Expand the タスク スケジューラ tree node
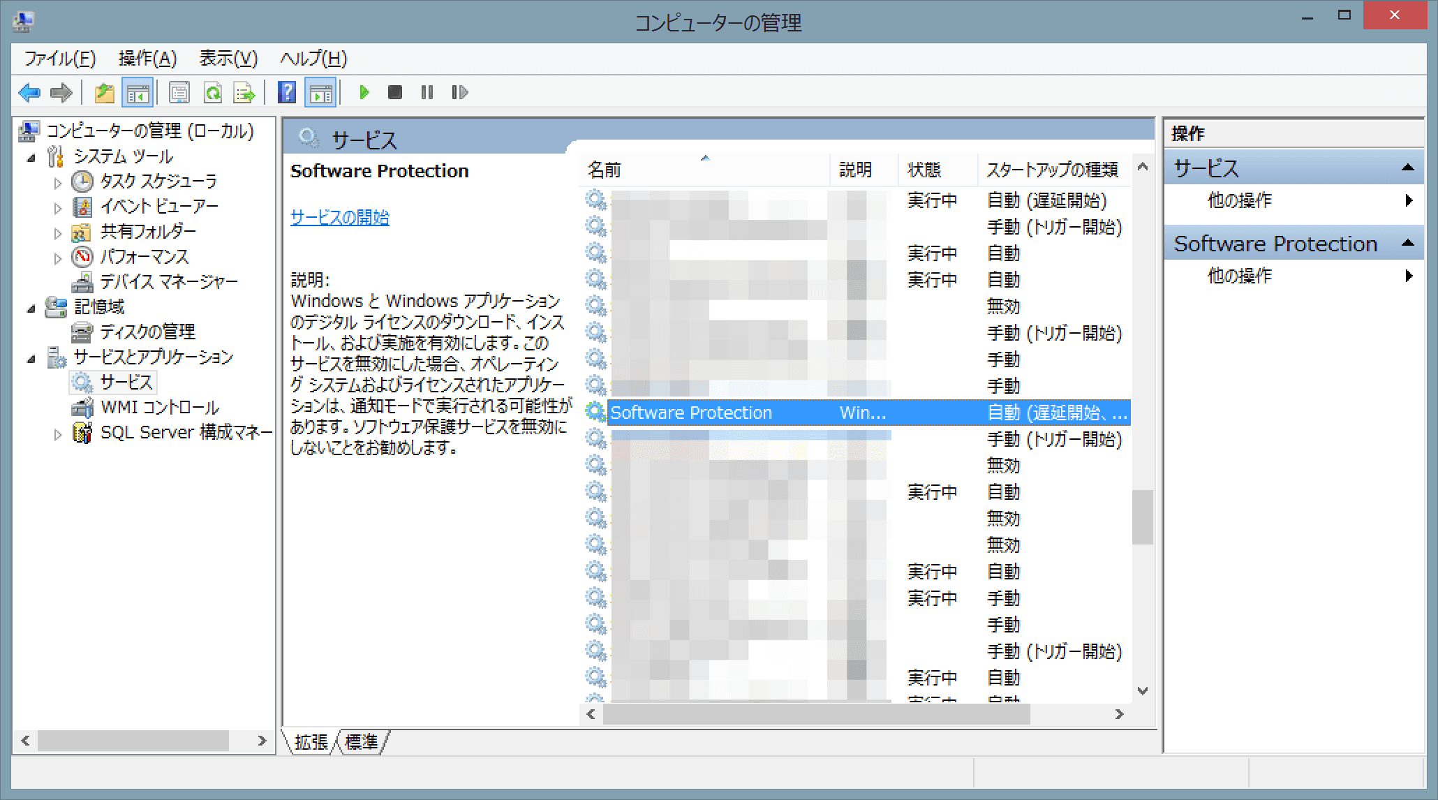Screen dimensions: 1438x800 coord(59,182)
